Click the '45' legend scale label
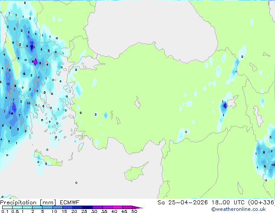This screenshot has width=275, height=213. pos(124,211)
